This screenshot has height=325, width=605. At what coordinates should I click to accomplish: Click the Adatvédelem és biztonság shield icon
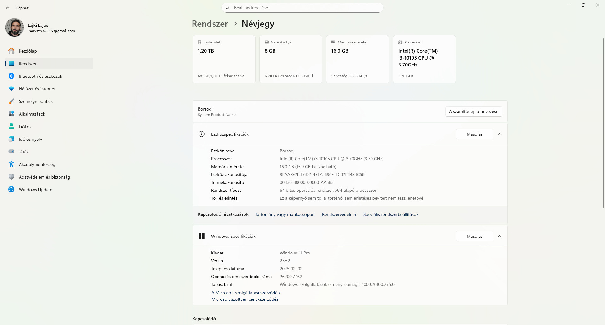11,177
